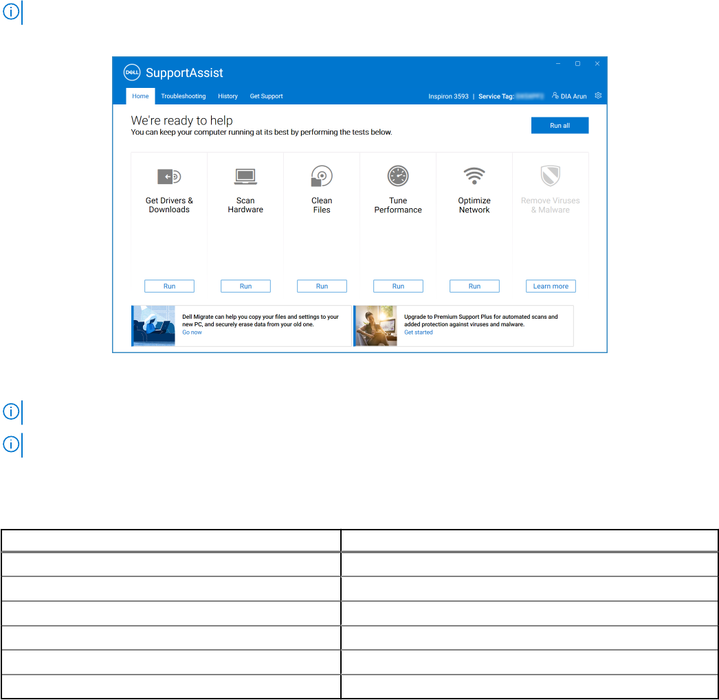The image size is (719, 700).
Task: Click the DIA Arun user name
Action: [x=573, y=96]
